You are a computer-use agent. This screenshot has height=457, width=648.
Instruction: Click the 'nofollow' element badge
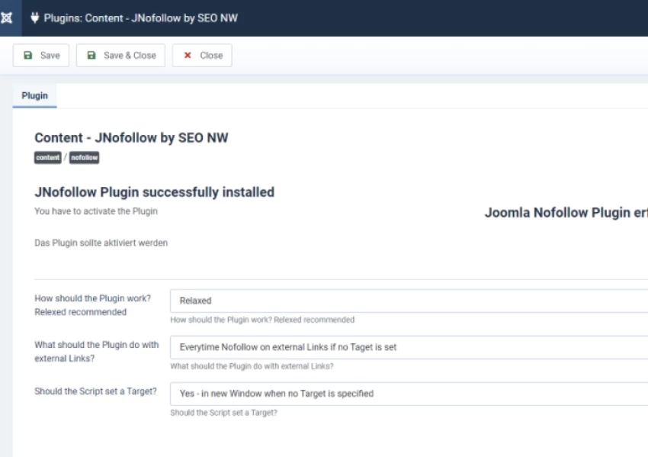(x=85, y=158)
